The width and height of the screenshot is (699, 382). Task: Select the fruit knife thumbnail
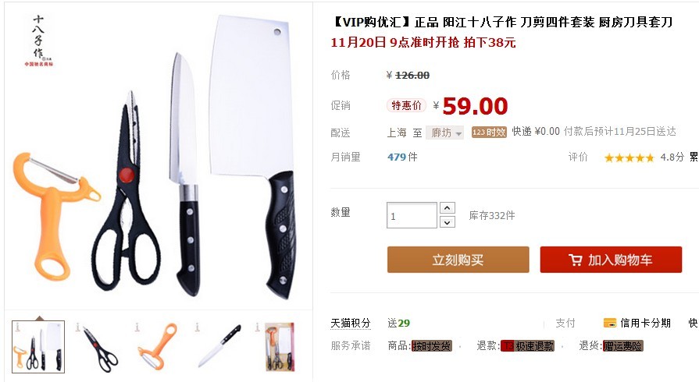tap(219, 347)
